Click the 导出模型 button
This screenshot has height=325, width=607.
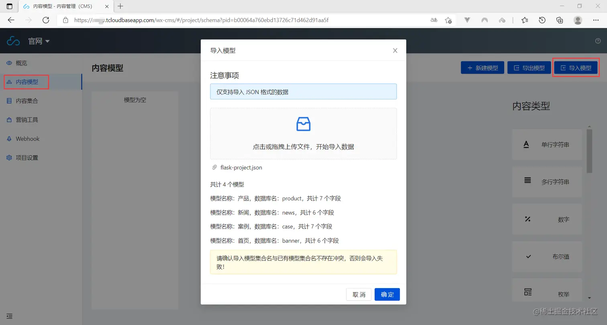529,68
